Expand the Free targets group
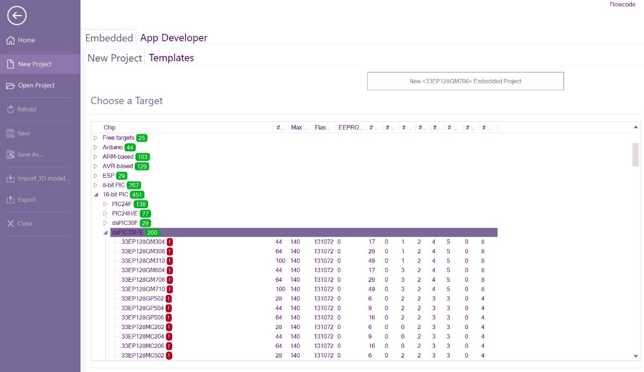The height and width of the screenshot is (372, 644). (96, 138)
